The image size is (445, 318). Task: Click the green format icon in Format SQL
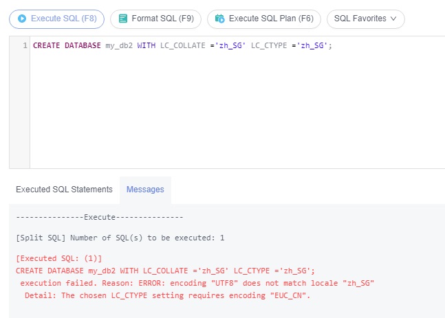123,19
